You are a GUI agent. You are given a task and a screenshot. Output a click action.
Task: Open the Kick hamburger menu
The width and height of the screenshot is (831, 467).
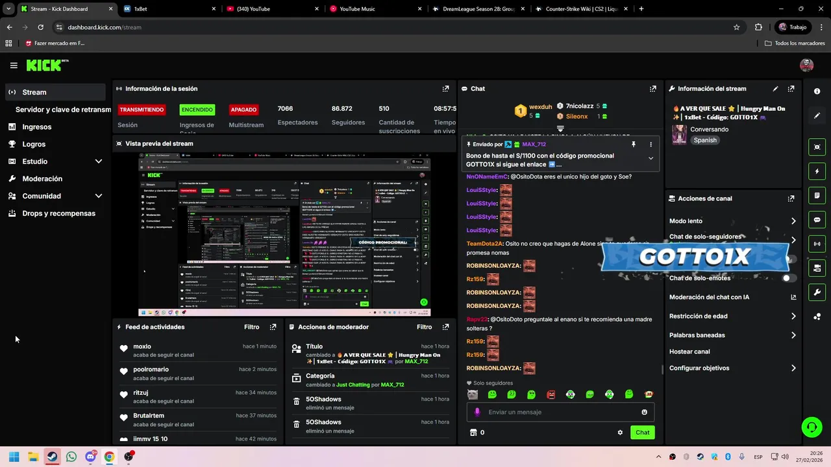14,66
